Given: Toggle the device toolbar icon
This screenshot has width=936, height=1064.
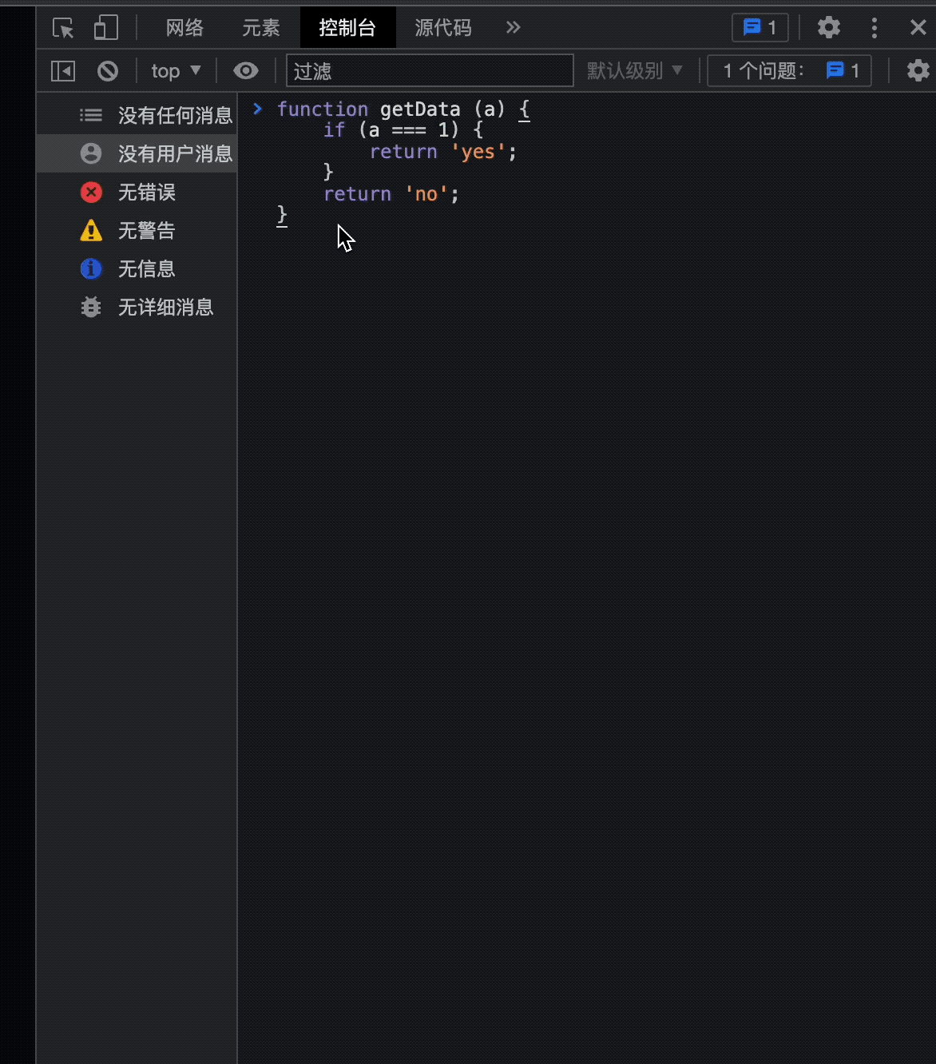Looking at the screenshot, I should 105,28.
